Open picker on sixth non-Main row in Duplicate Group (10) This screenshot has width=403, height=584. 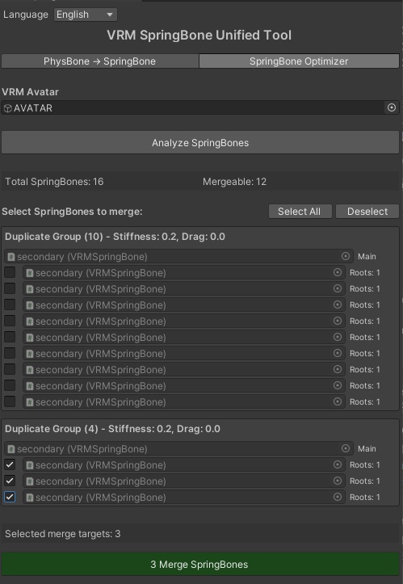pos(338,353)
